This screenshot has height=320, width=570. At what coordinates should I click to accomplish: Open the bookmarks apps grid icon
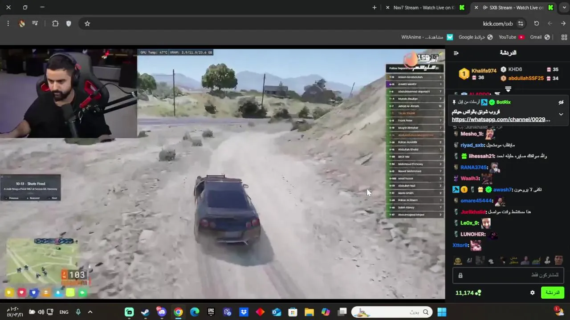click(563, 37)
